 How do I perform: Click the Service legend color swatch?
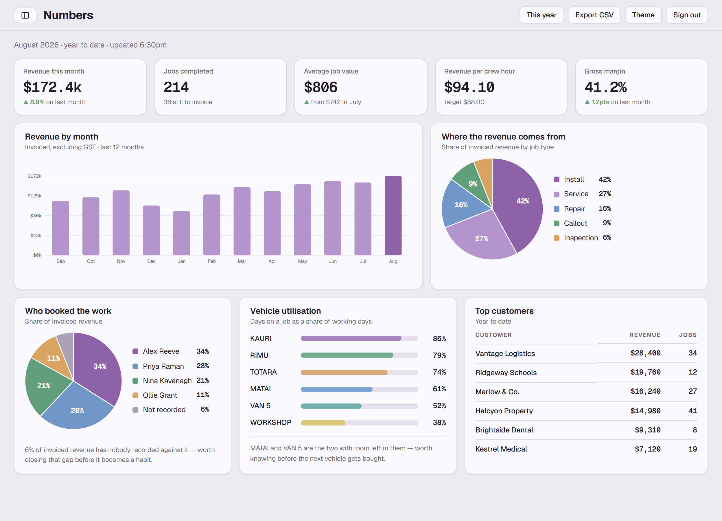(557, 194)
